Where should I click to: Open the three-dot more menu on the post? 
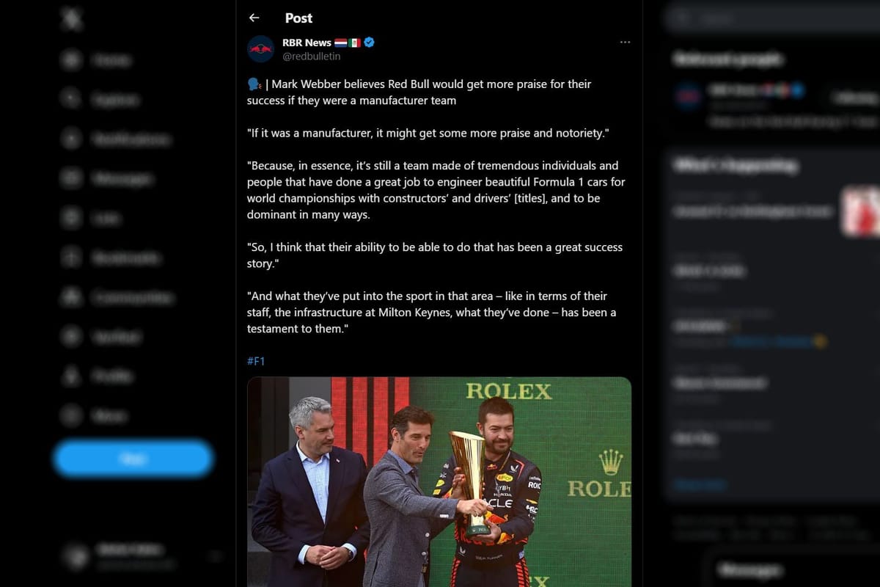[x=625, y=43]
